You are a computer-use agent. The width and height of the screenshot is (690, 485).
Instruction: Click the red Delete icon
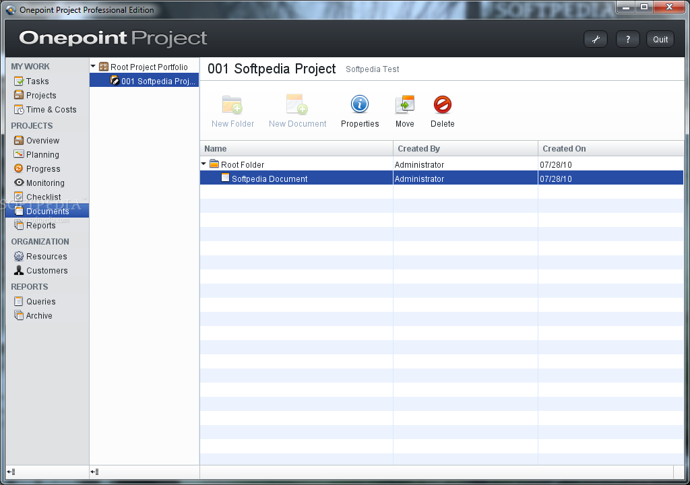pyautogui.click(x=442, y=104)
